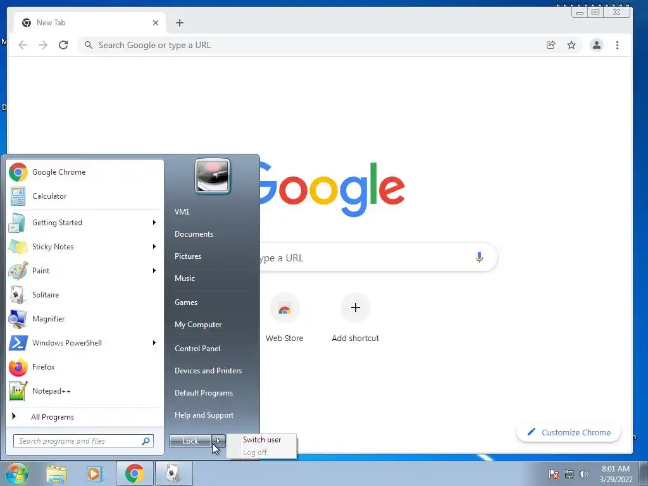Viewport: 648px width, 486px height.
Task: Click the Add shortcut tile
Action: [356, 318]
